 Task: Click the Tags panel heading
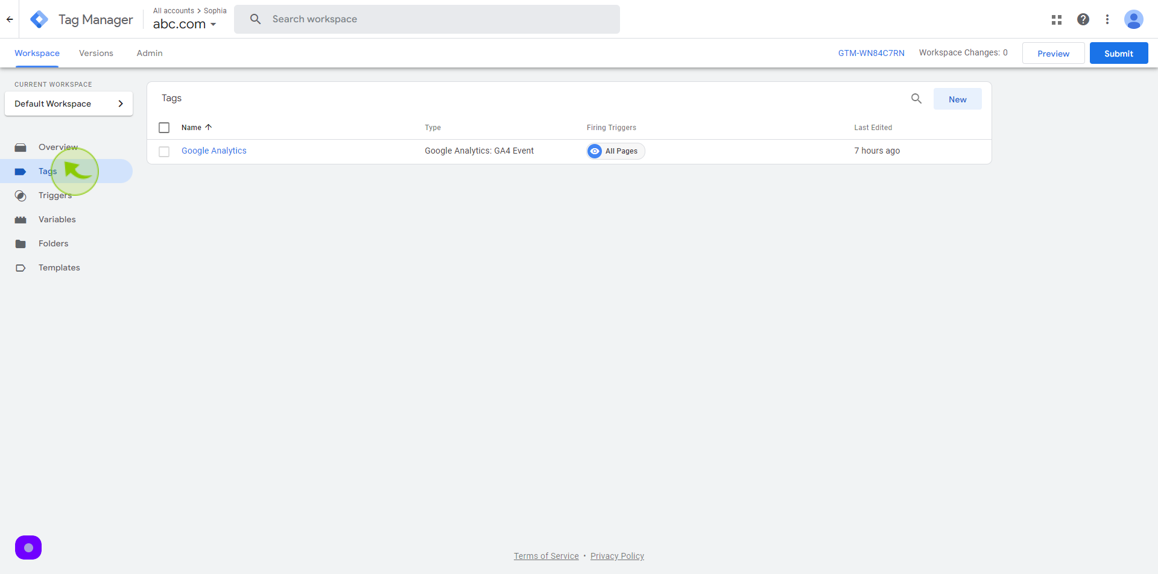point(171,98)
